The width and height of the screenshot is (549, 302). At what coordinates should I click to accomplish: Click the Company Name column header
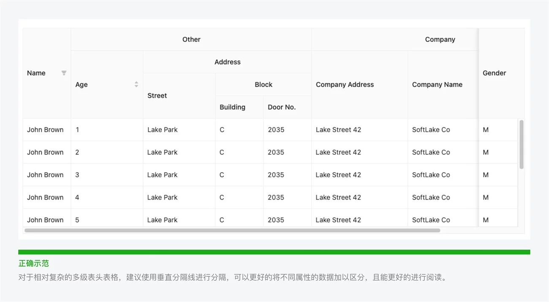pos(437,85)
